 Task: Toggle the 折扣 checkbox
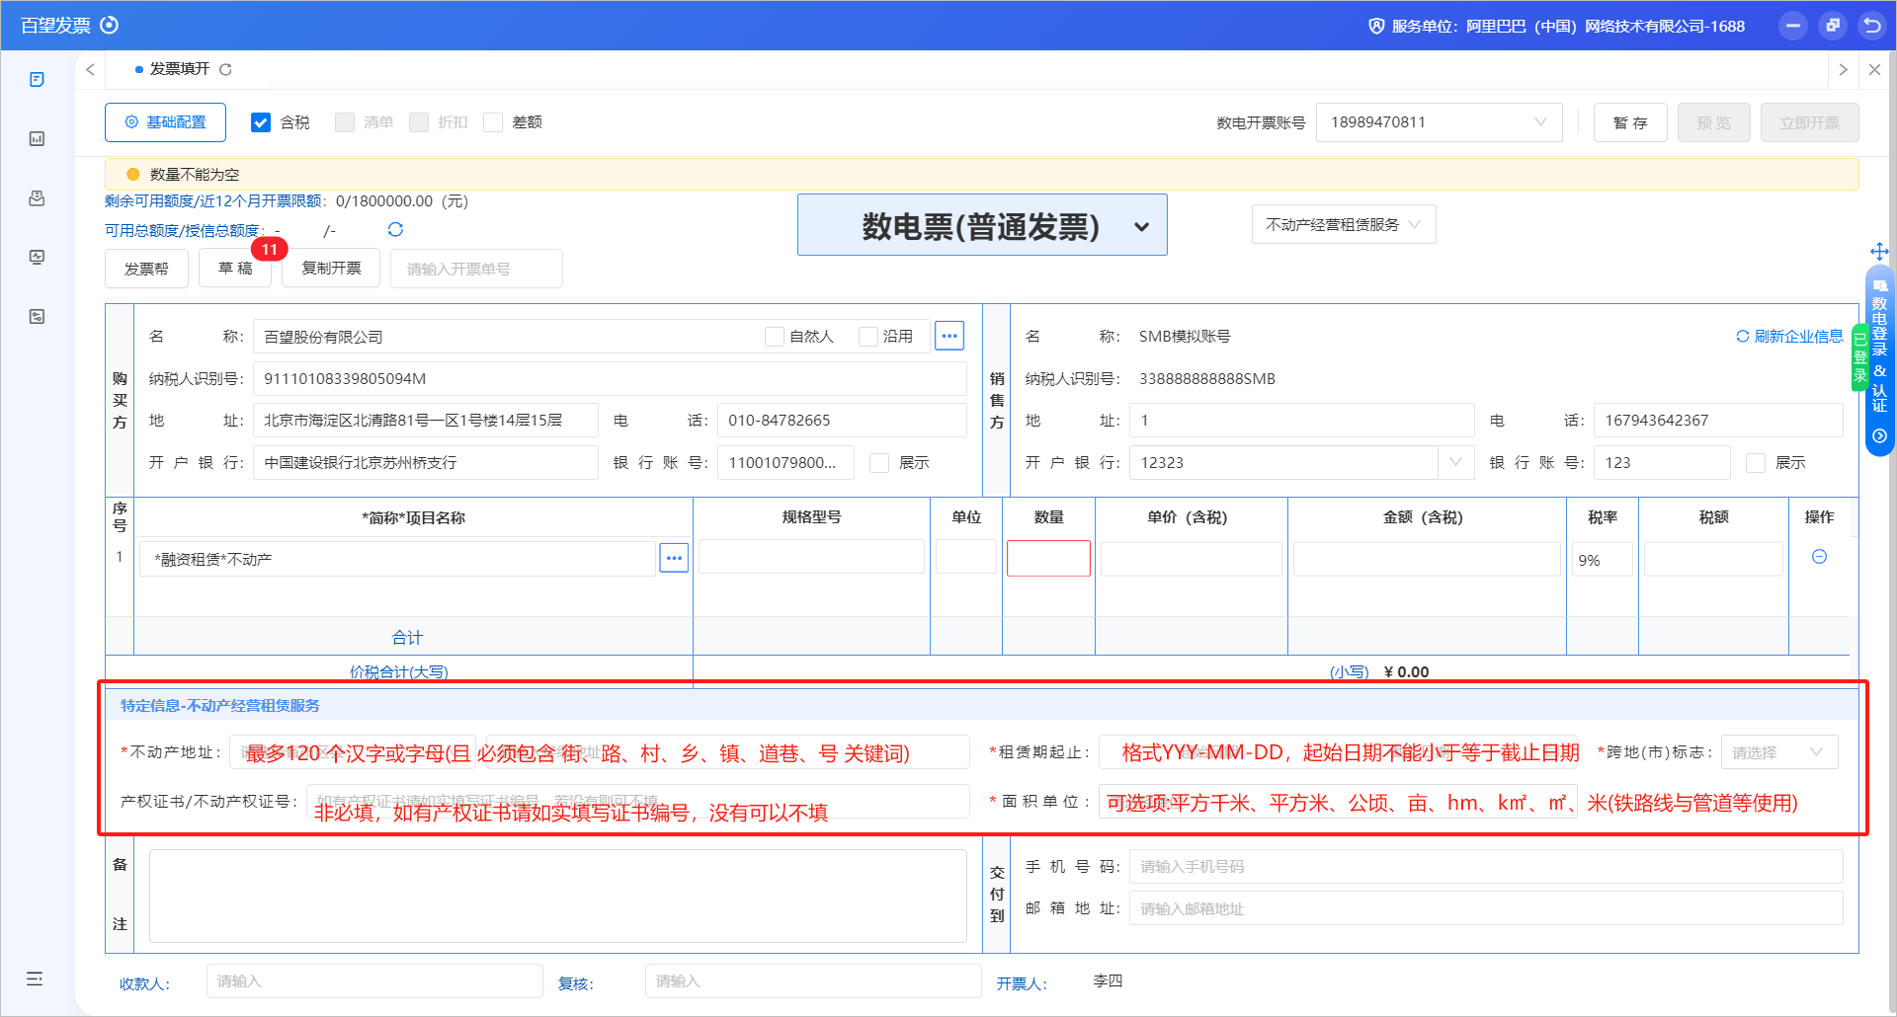pos(419,122)
